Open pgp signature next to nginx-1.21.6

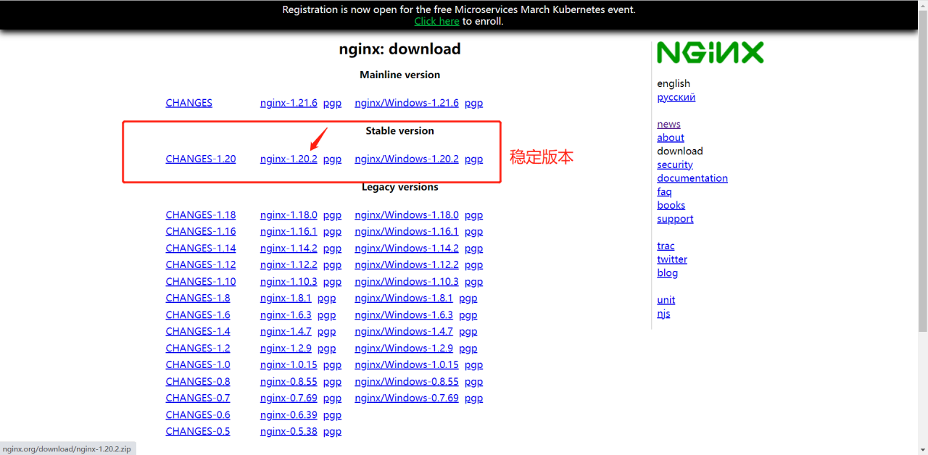[x=332, y=103]
